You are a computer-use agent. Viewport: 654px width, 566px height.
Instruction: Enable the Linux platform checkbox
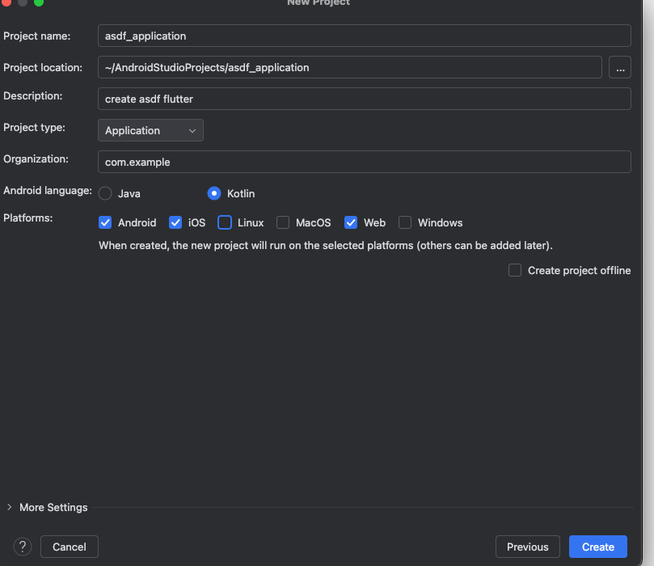pyautogui.click(x=225, y=222)
